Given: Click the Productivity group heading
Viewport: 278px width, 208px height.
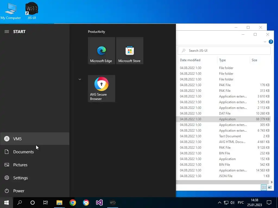Looking at the screenshot, I should pos(96,32).
